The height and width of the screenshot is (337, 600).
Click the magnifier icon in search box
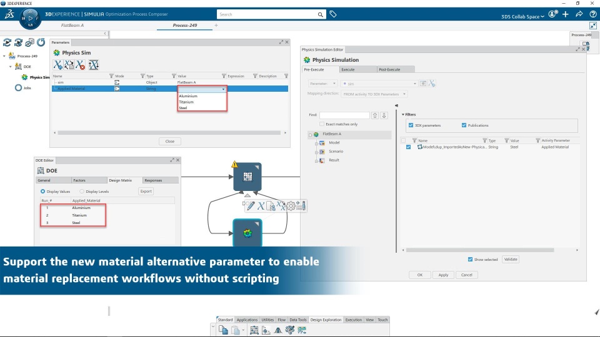click(x=320, y=14)
